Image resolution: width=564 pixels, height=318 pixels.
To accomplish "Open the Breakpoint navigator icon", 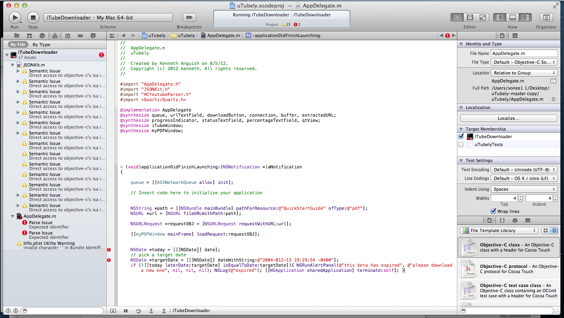I will 80,35.
